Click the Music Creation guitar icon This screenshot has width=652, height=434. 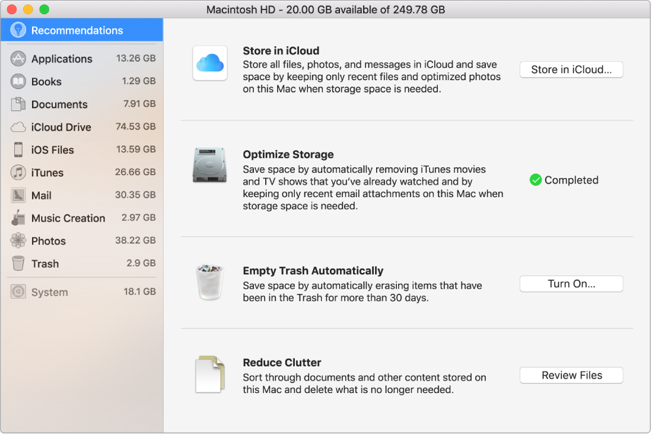click(18, 218)
